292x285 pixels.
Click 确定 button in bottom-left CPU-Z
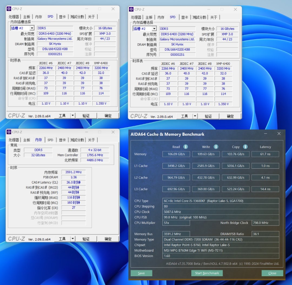click(x=108, y=239)
